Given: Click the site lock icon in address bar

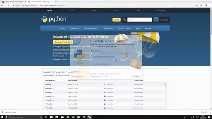Looking at the screenshot, I should pyautogui.click(x=14, y=6).
